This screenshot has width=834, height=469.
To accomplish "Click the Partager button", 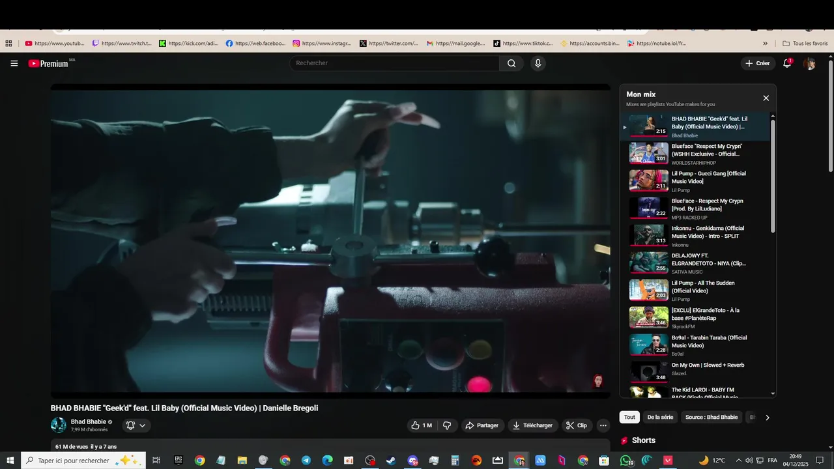I will pyautogui.click(x=482, y=425).
